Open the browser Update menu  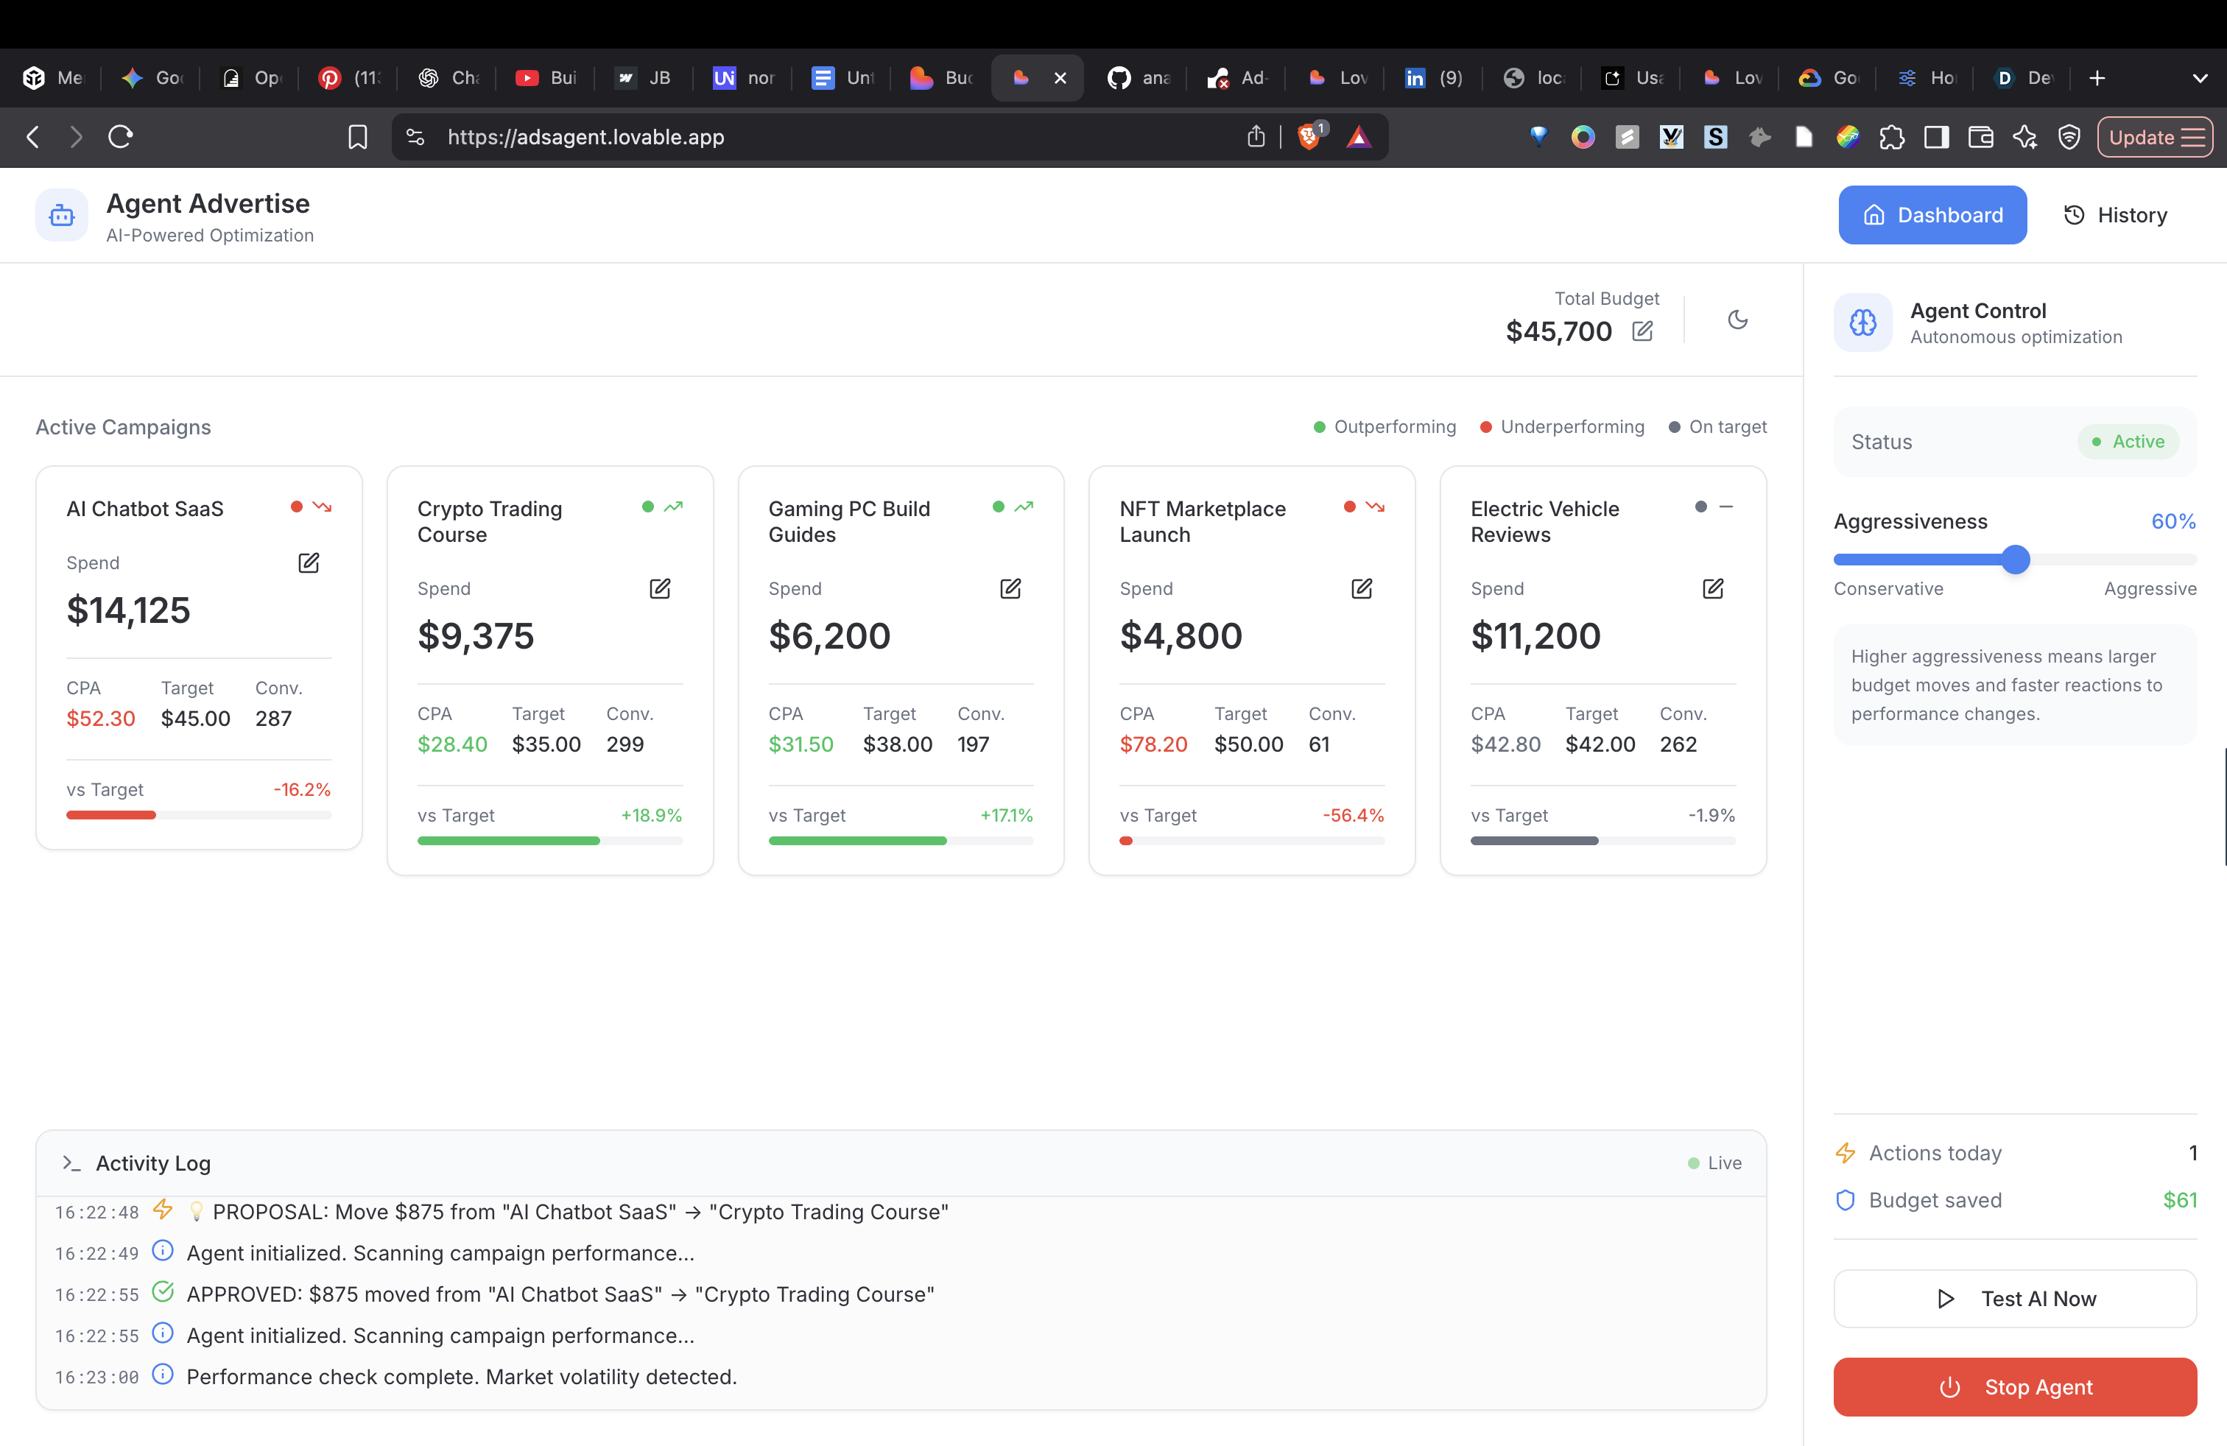point(2154,138)
